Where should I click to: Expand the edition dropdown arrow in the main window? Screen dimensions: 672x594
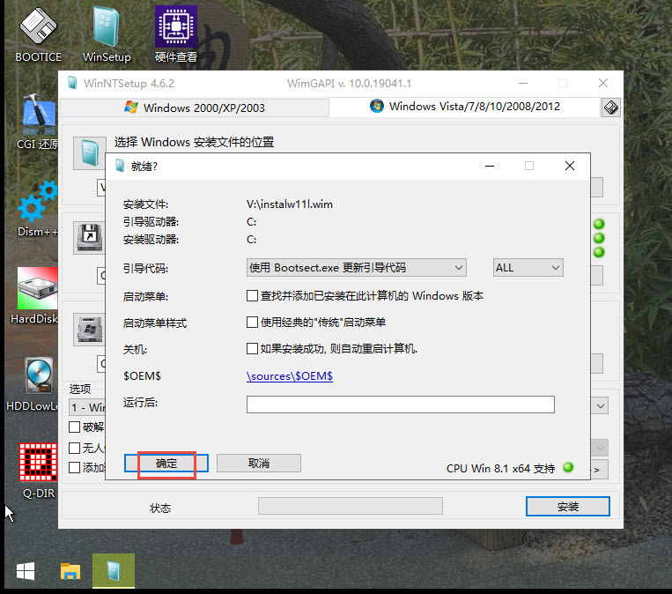601,405
